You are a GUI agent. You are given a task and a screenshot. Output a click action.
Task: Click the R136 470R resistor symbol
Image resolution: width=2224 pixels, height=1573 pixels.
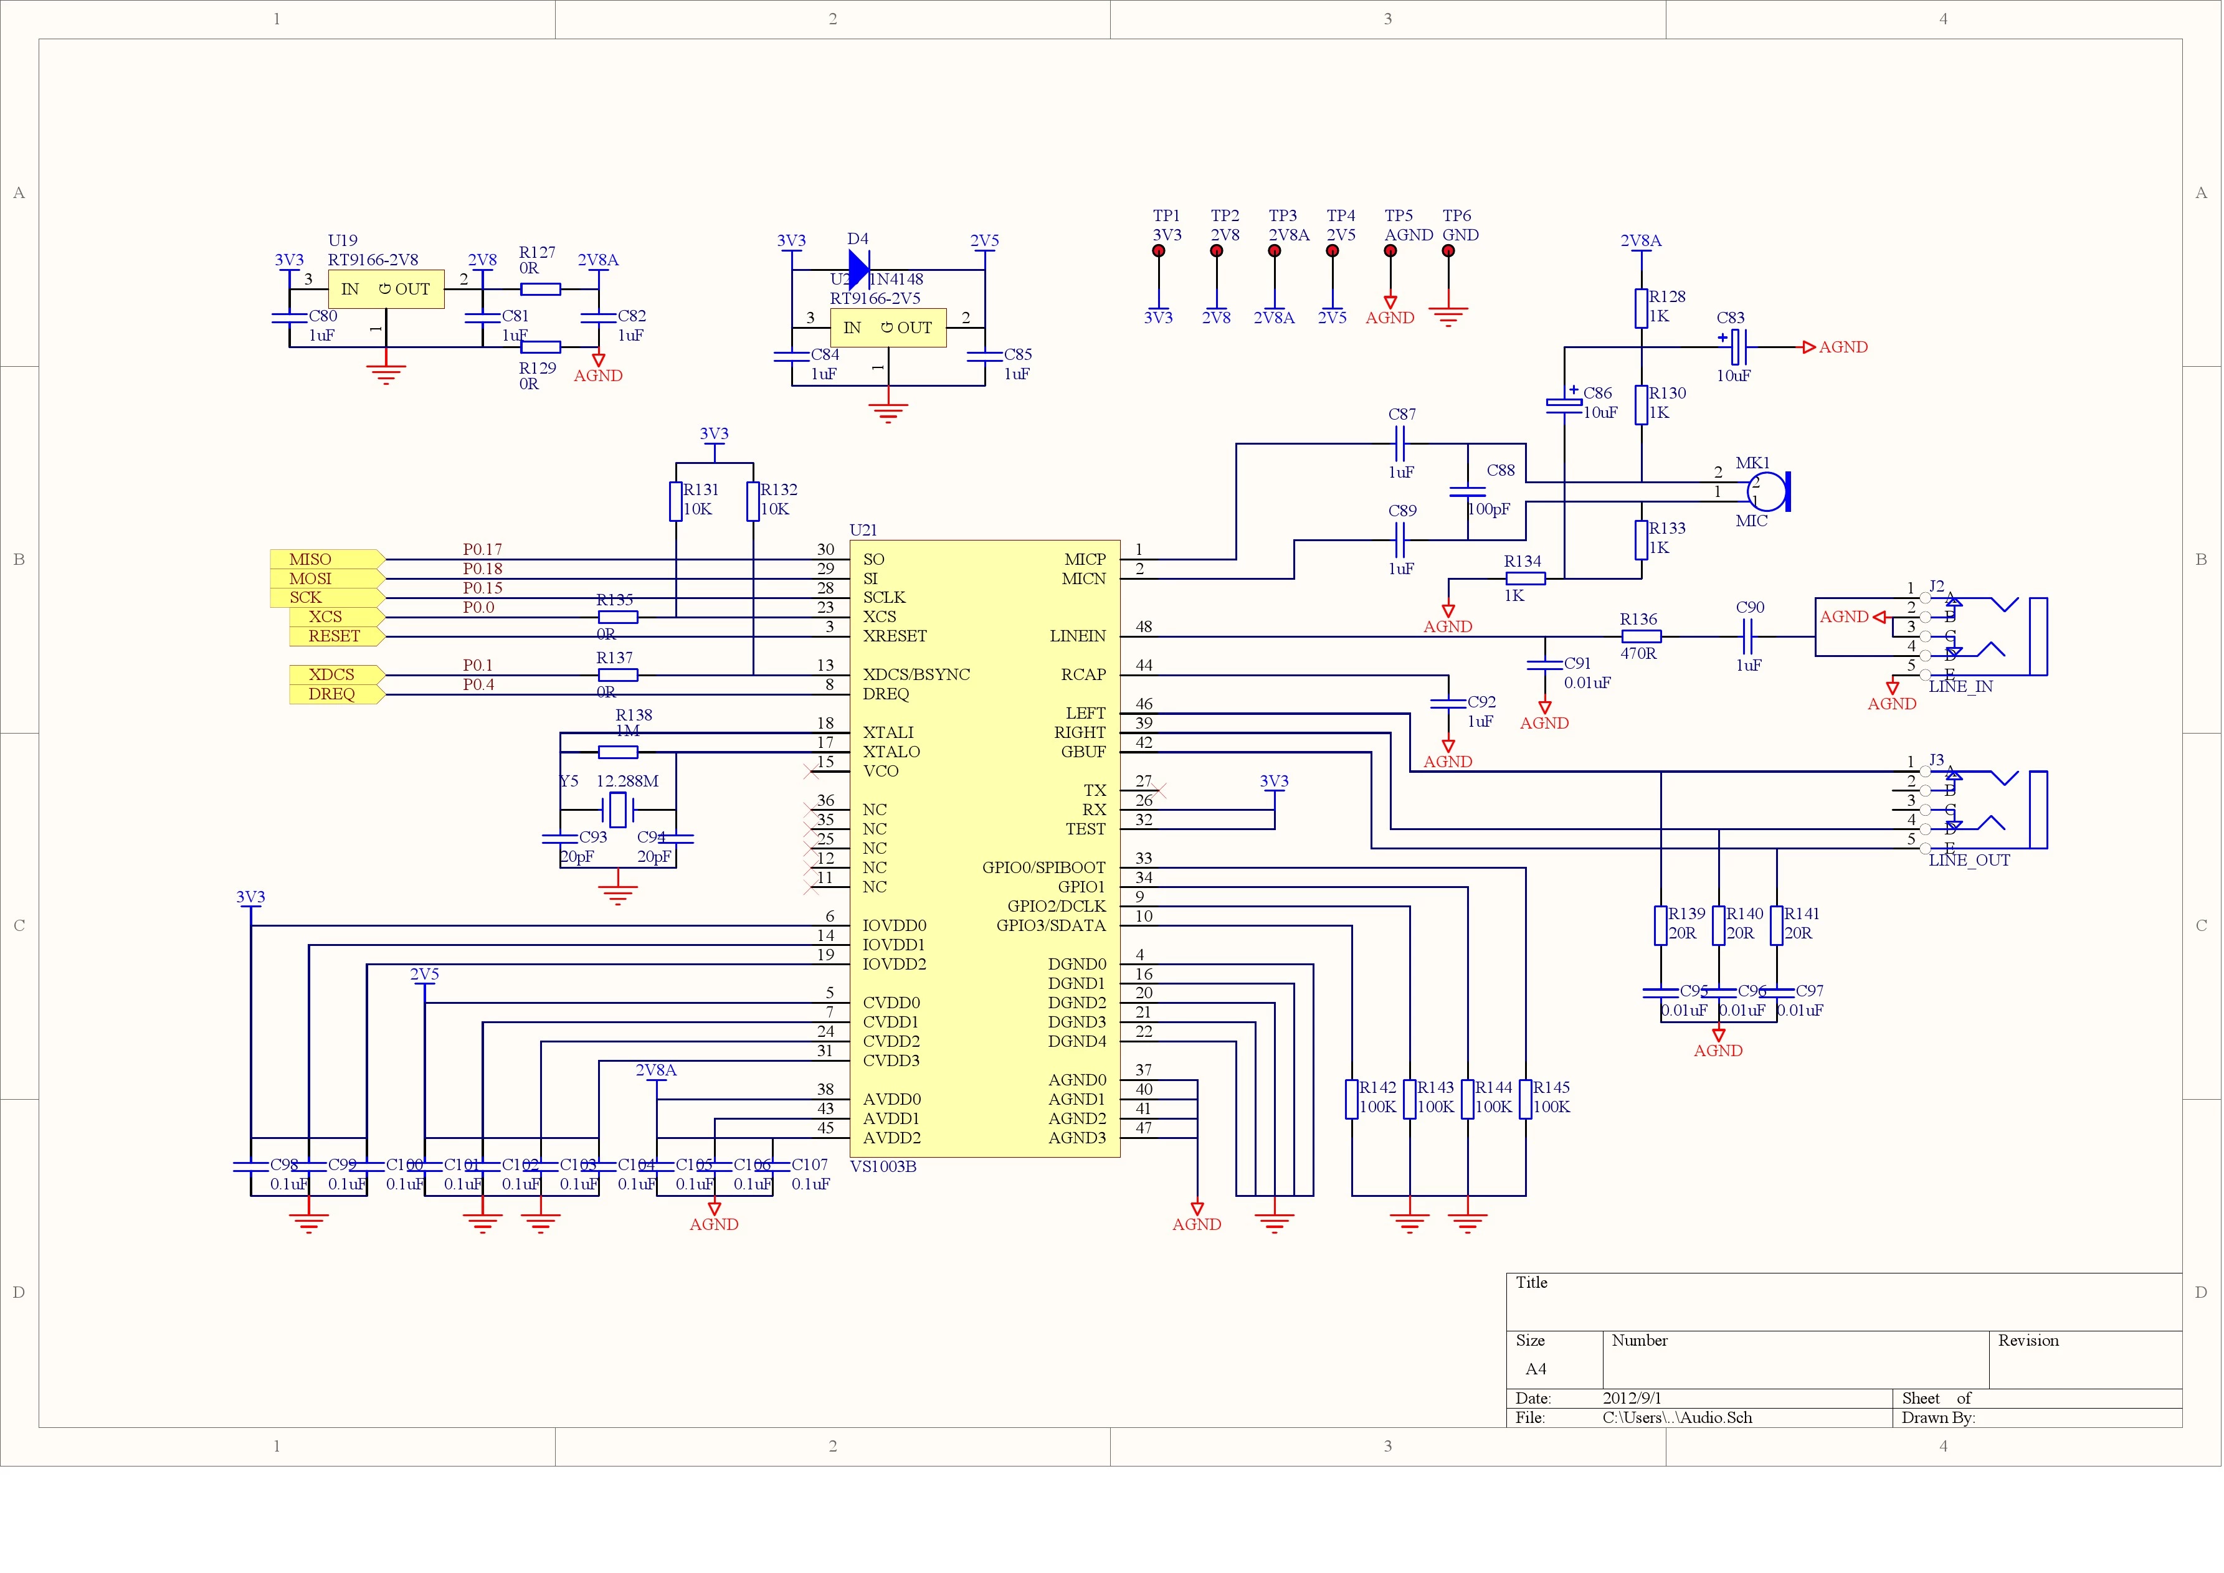tap(1642, 636)
